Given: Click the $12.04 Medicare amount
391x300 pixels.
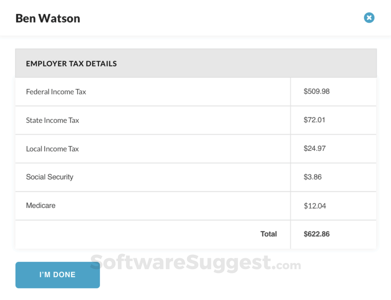Looking at the screenshot, I should (314, 206).
